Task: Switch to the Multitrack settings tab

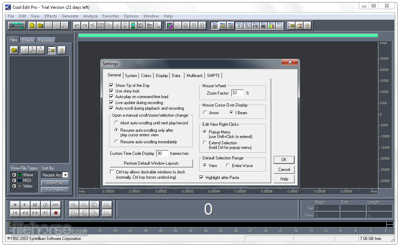Action: [195, 76]
